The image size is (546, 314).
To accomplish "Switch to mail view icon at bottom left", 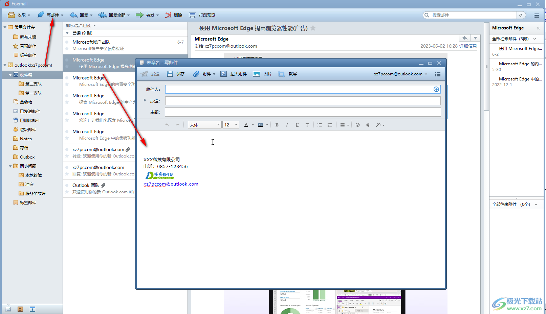I will point(8,309).
